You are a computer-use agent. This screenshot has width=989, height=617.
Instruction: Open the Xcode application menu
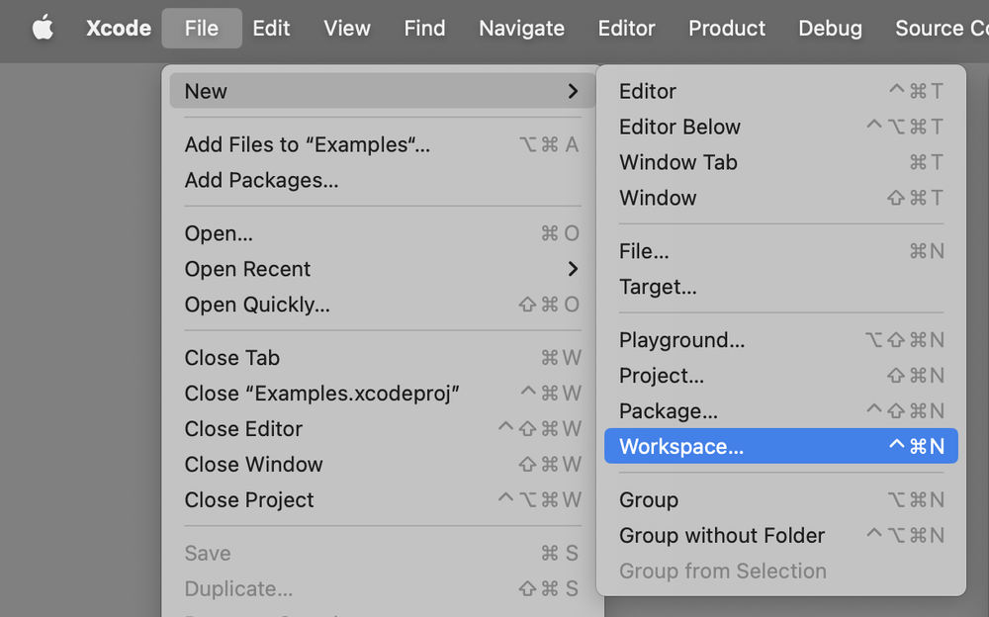tap(119, 29)
